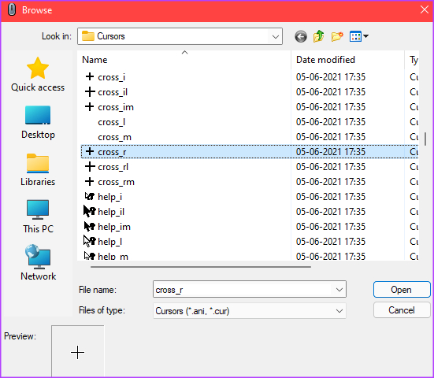Screen dimensions: 434x378
Task: Go back to the last folder visited
Action: (301, 36)
